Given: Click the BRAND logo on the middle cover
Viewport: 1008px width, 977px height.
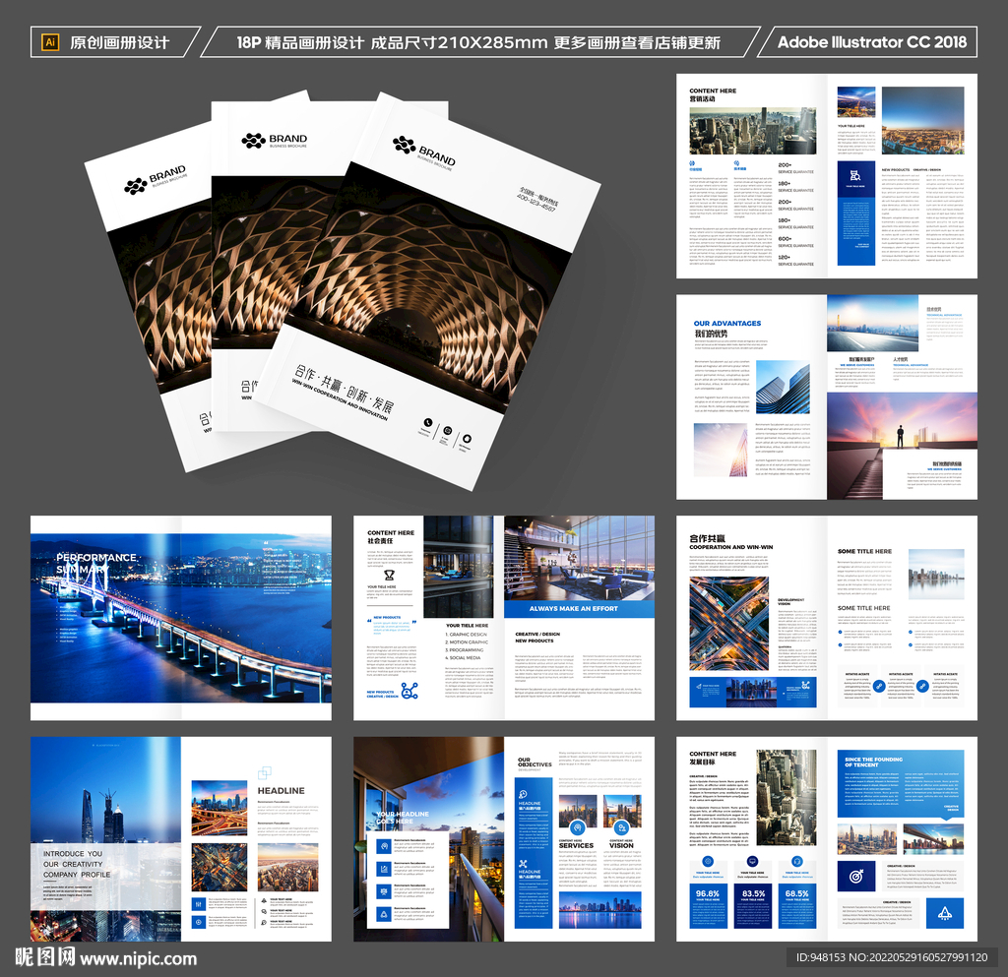Looking at the screenshot, I should pyautogui.click(x=275, y=140).
